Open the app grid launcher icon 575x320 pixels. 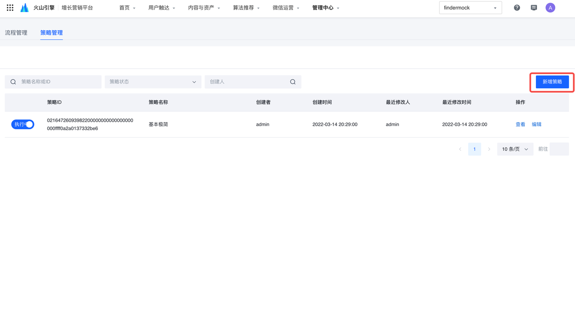click(10, 8)
